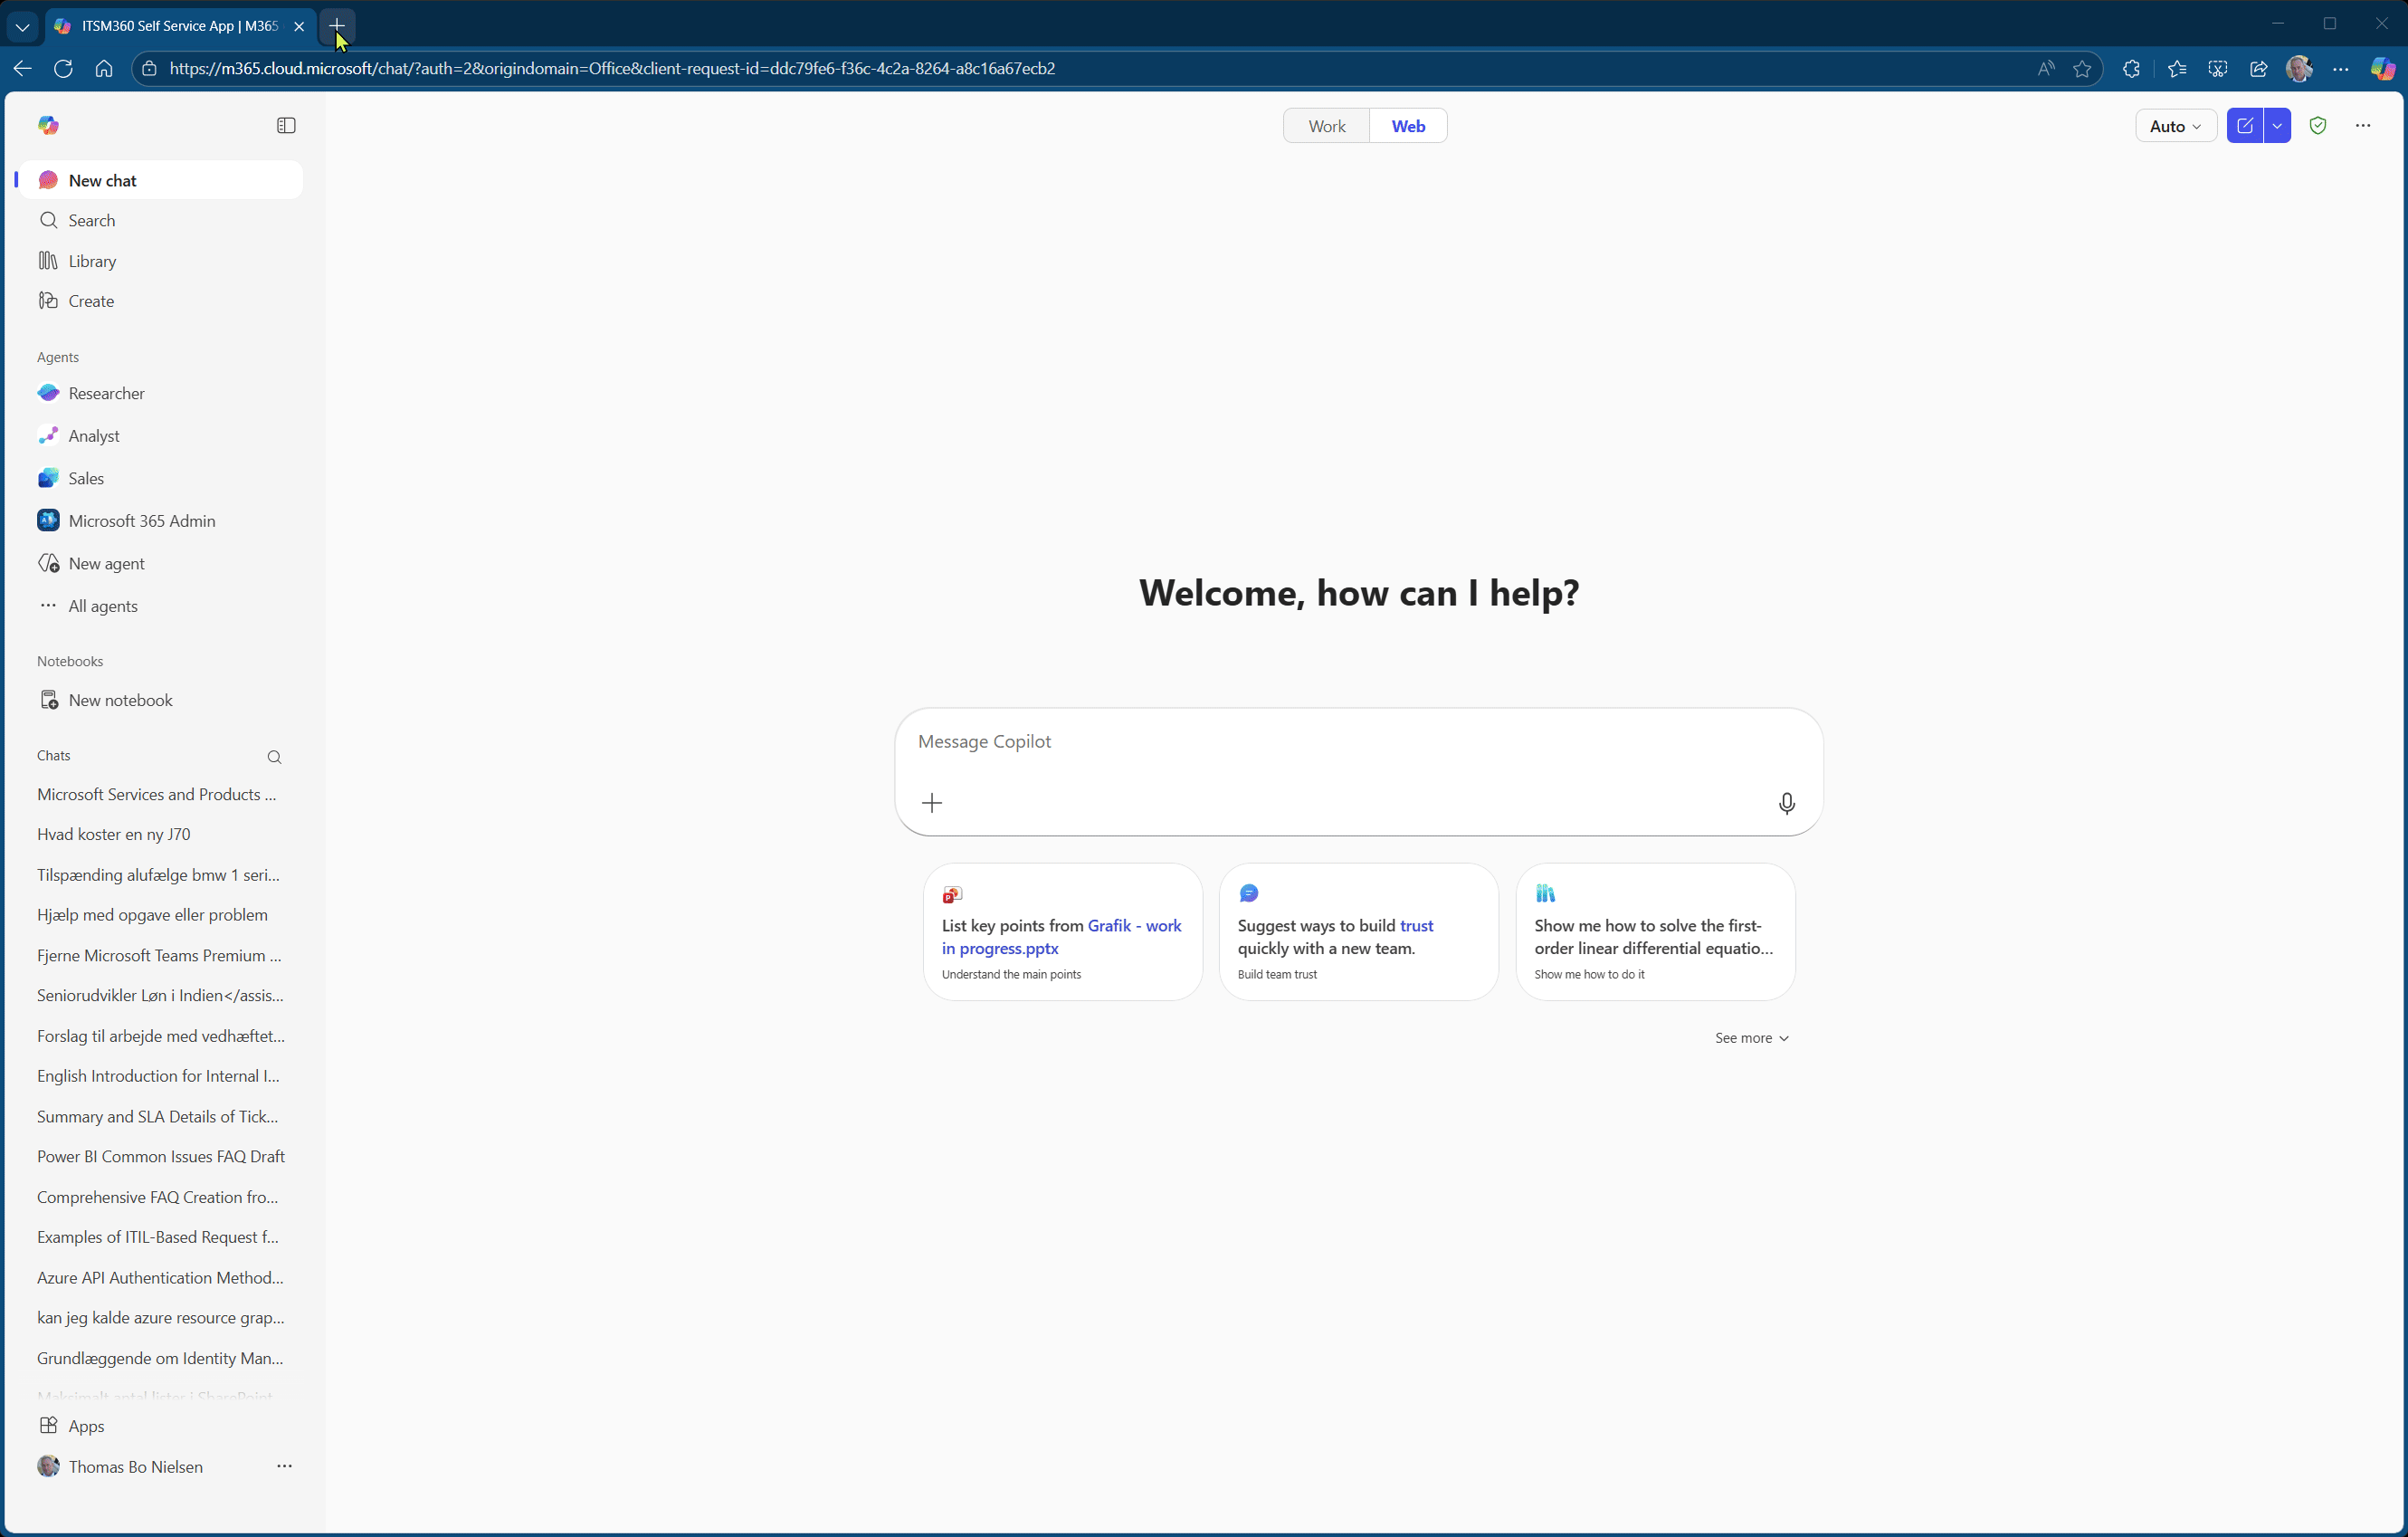Viewport: 2408px width, 1537px height.
Task: Open the Researcher agent
Action: click(x=106, y=393)
